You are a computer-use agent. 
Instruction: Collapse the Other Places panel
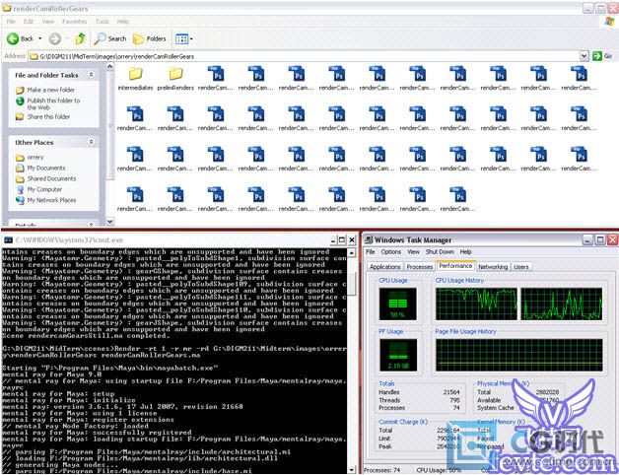tap(92, 142)
